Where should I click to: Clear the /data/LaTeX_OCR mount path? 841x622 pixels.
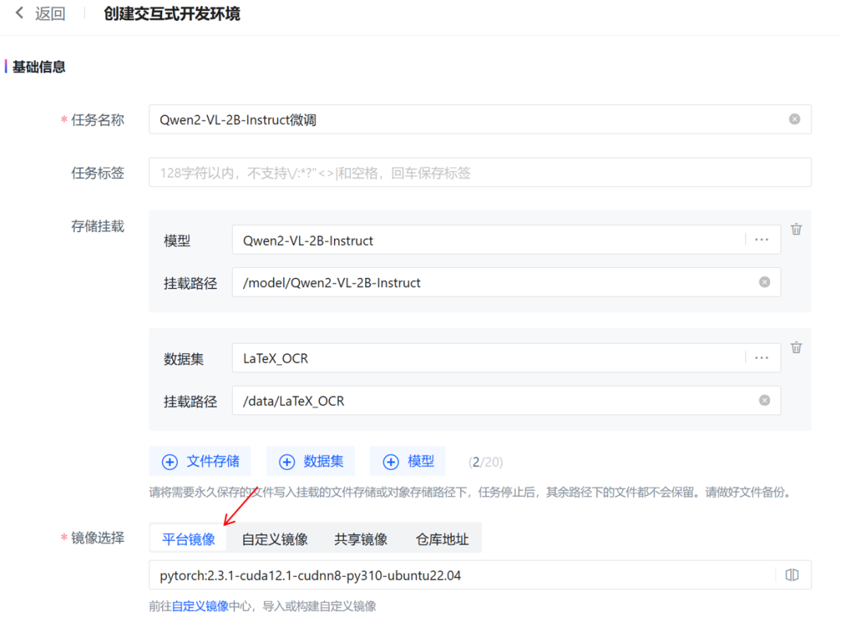[x=763, y=400]
